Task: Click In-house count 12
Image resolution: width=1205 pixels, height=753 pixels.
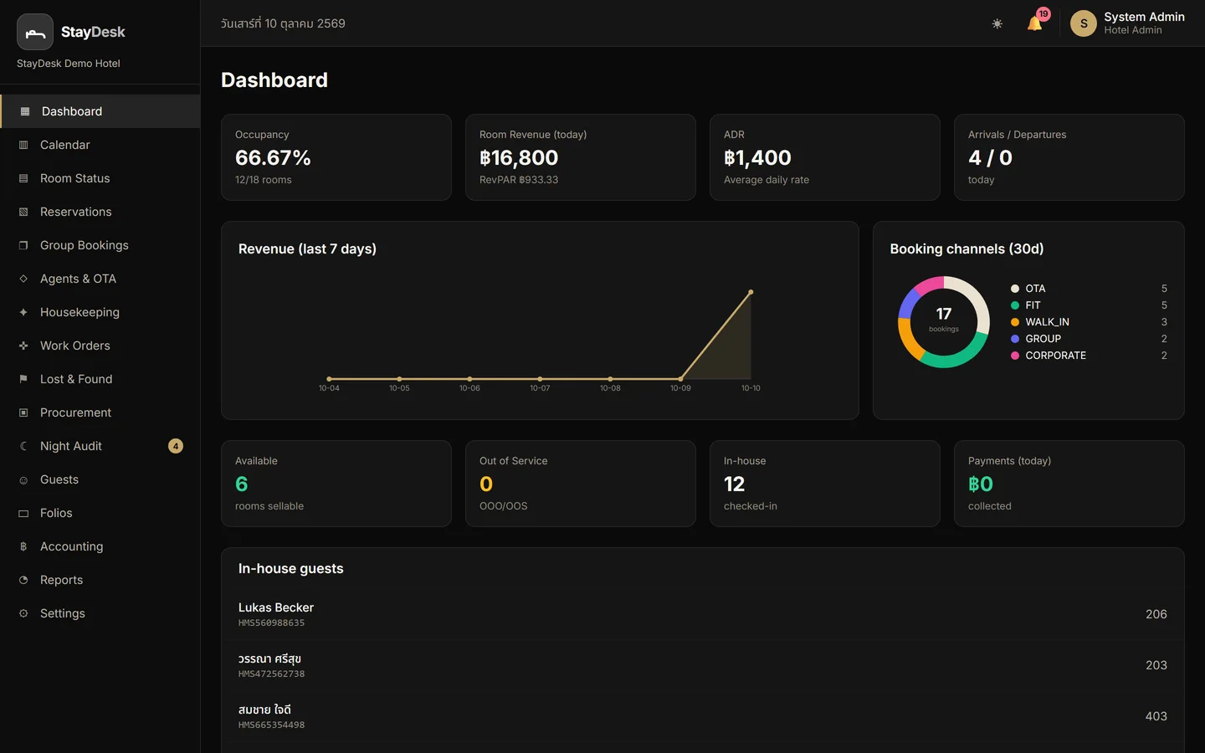Action: point(734,484)
